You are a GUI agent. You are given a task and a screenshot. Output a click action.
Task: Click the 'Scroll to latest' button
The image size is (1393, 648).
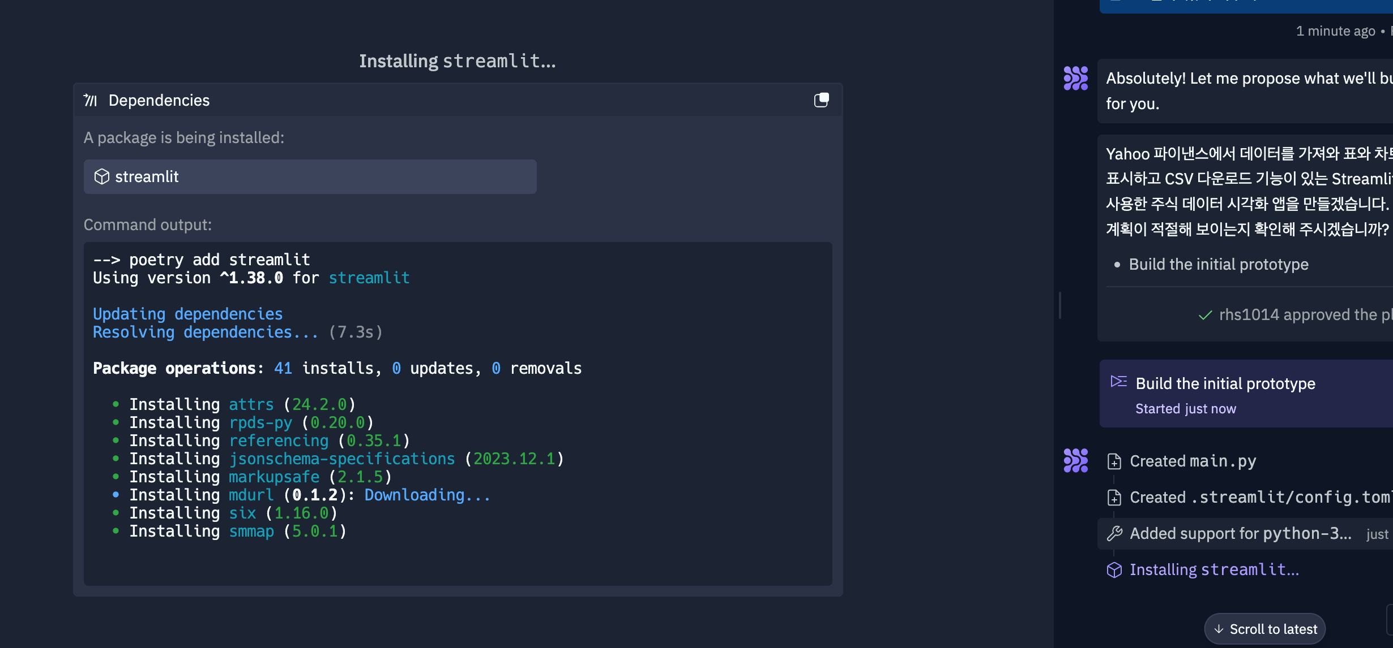click(x=1265, y=629)
